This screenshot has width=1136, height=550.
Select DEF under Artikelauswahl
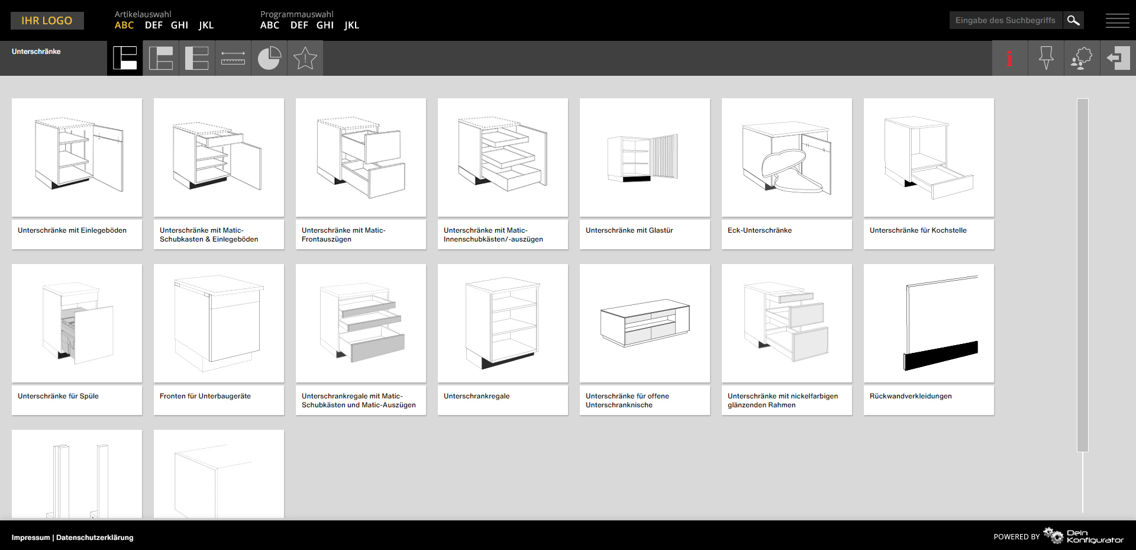(153, 25)
